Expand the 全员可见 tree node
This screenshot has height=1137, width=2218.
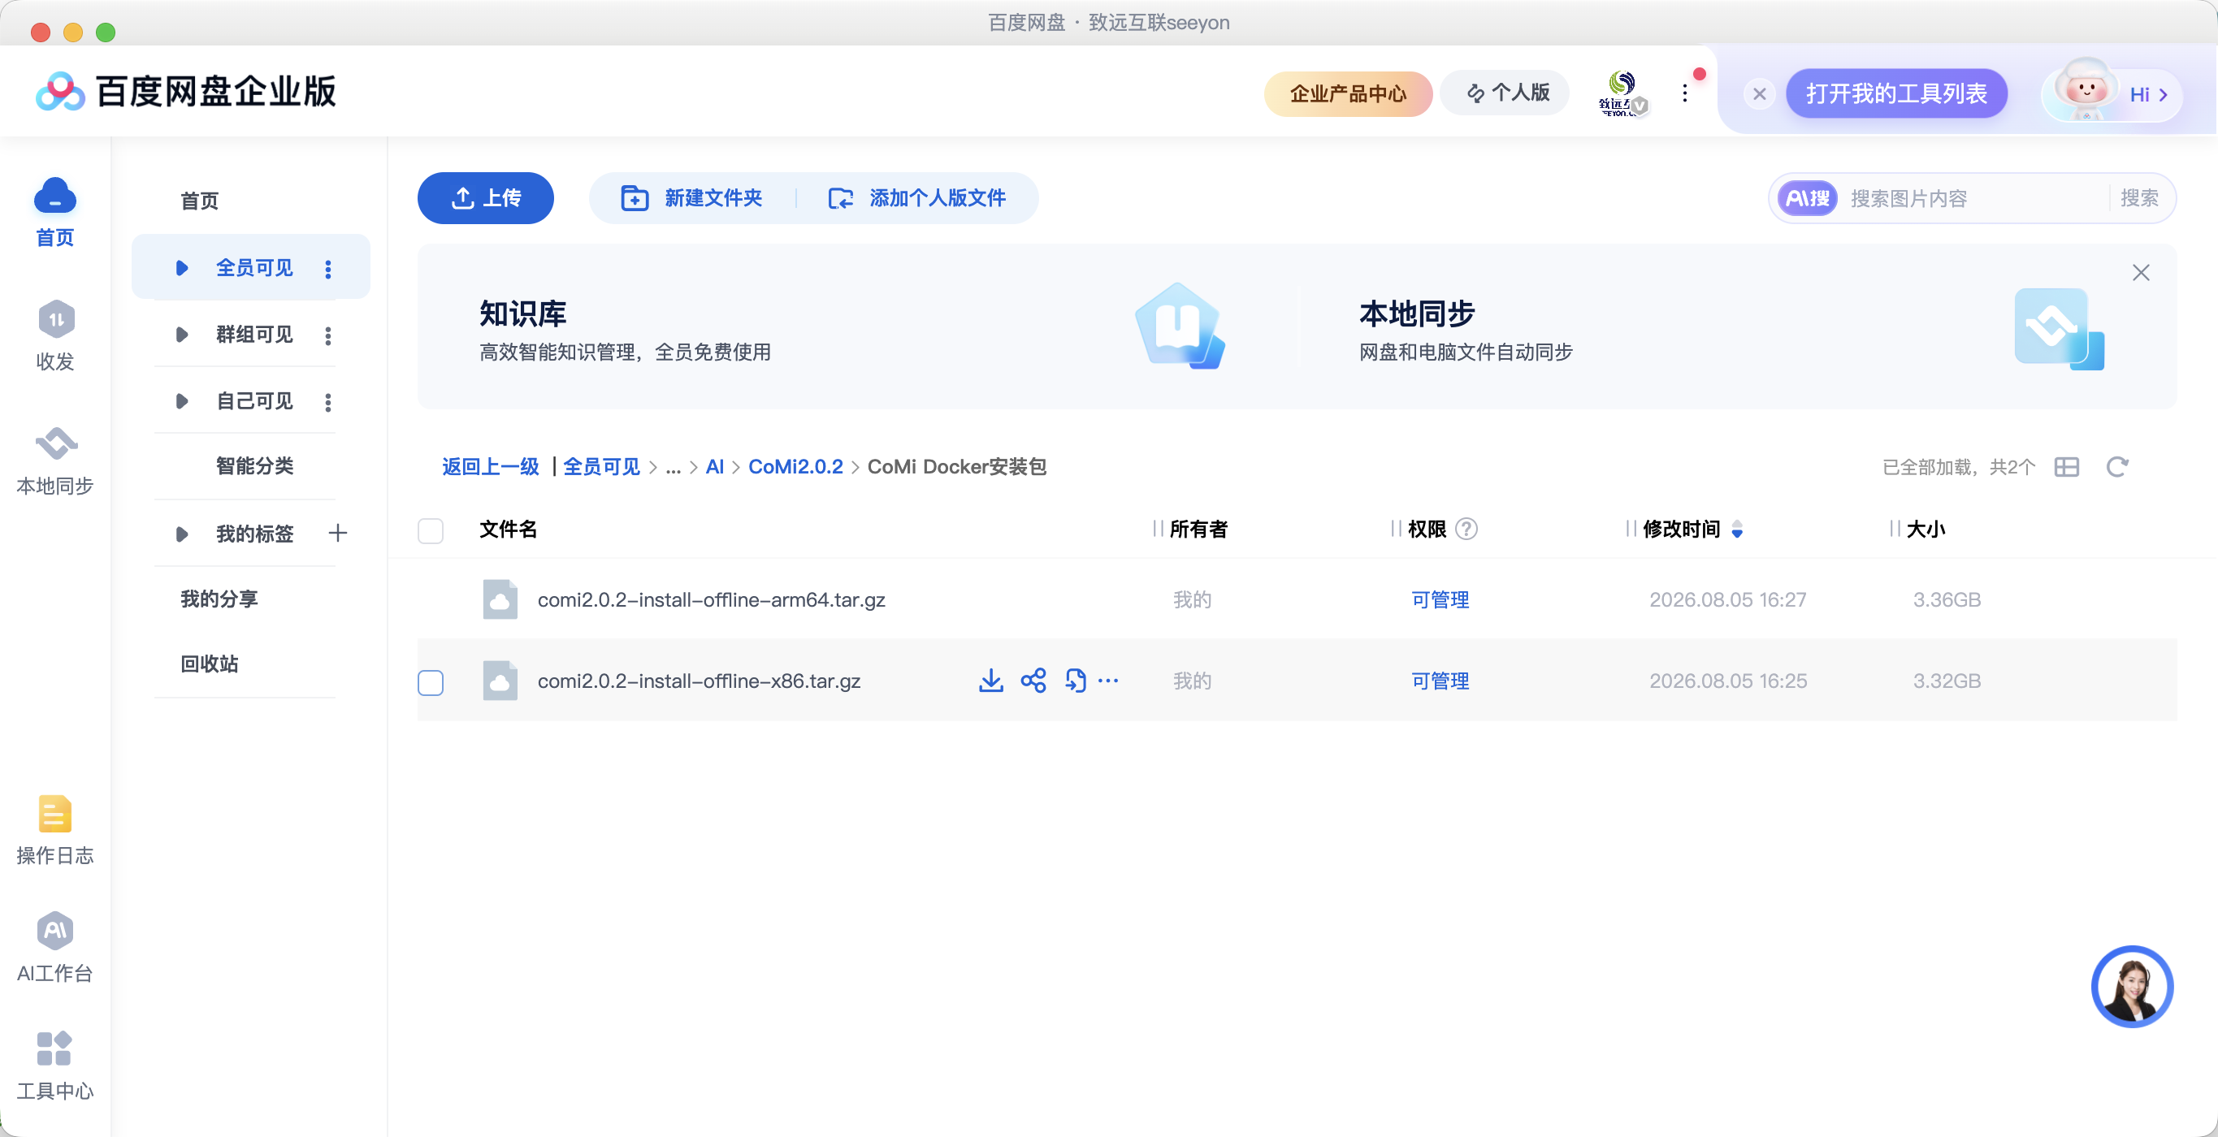click(182, 268)
